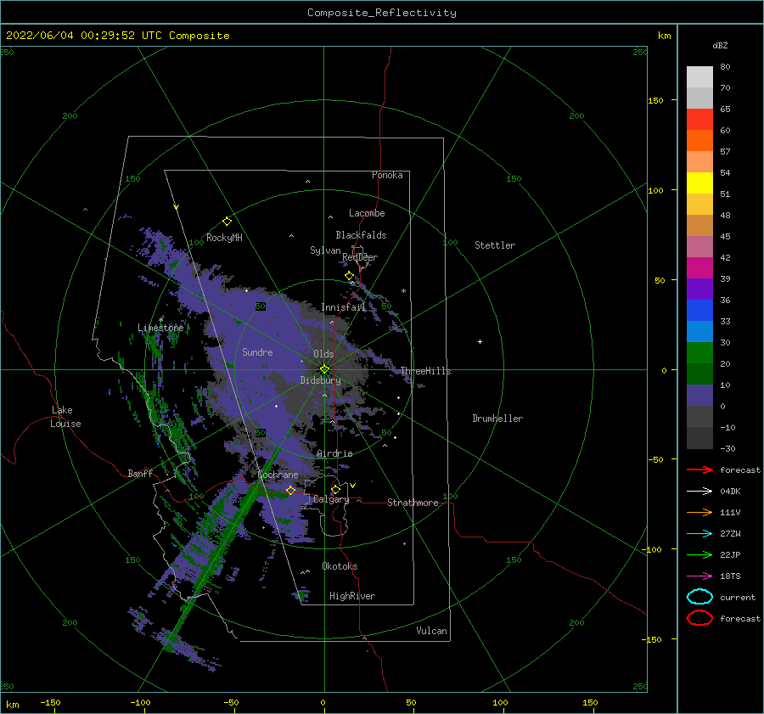Click the RedDeer city label
The image size is (764, 714).
[360, 257]
